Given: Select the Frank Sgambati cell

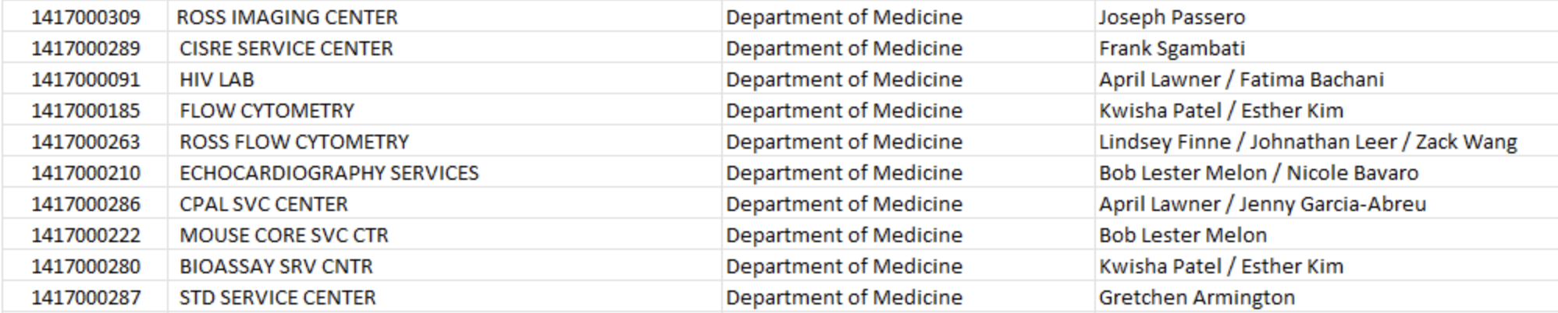Looking at the screenshot, I should (x=1172, y=48).
